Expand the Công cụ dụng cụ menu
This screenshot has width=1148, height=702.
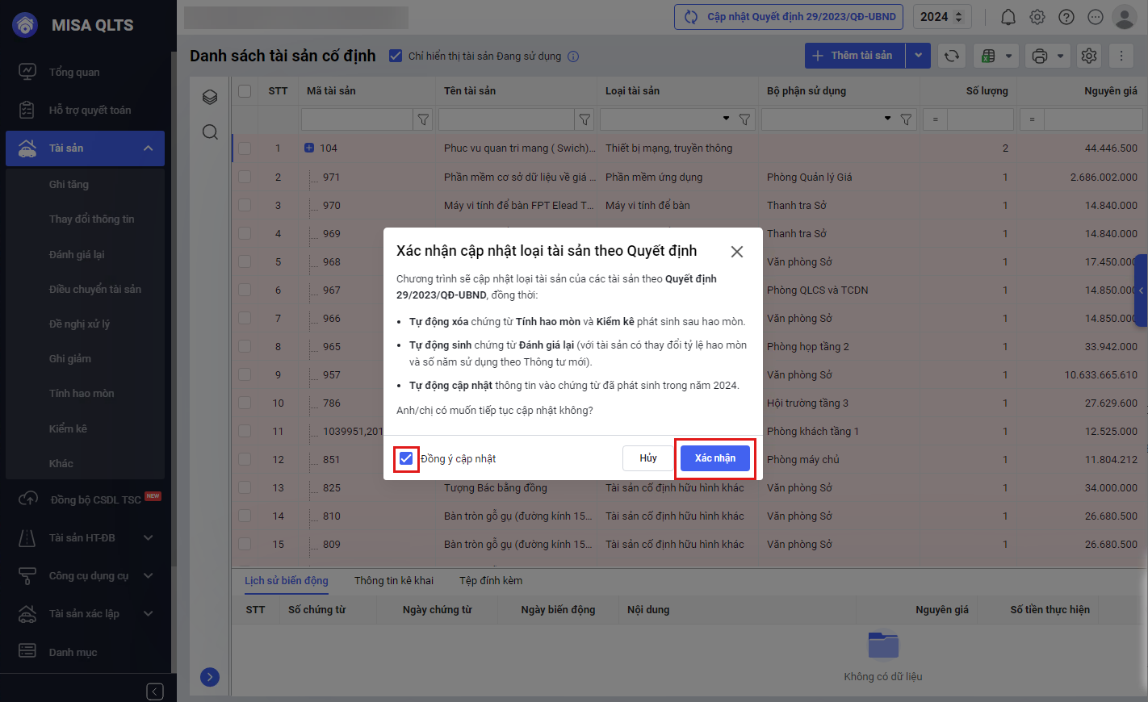pyautogui.click(x=149, y=575)
